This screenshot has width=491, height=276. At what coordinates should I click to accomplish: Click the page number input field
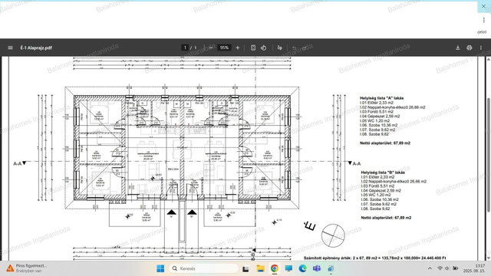185,48
